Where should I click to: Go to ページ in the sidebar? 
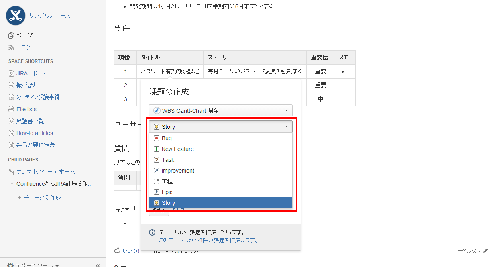(24, 35)
